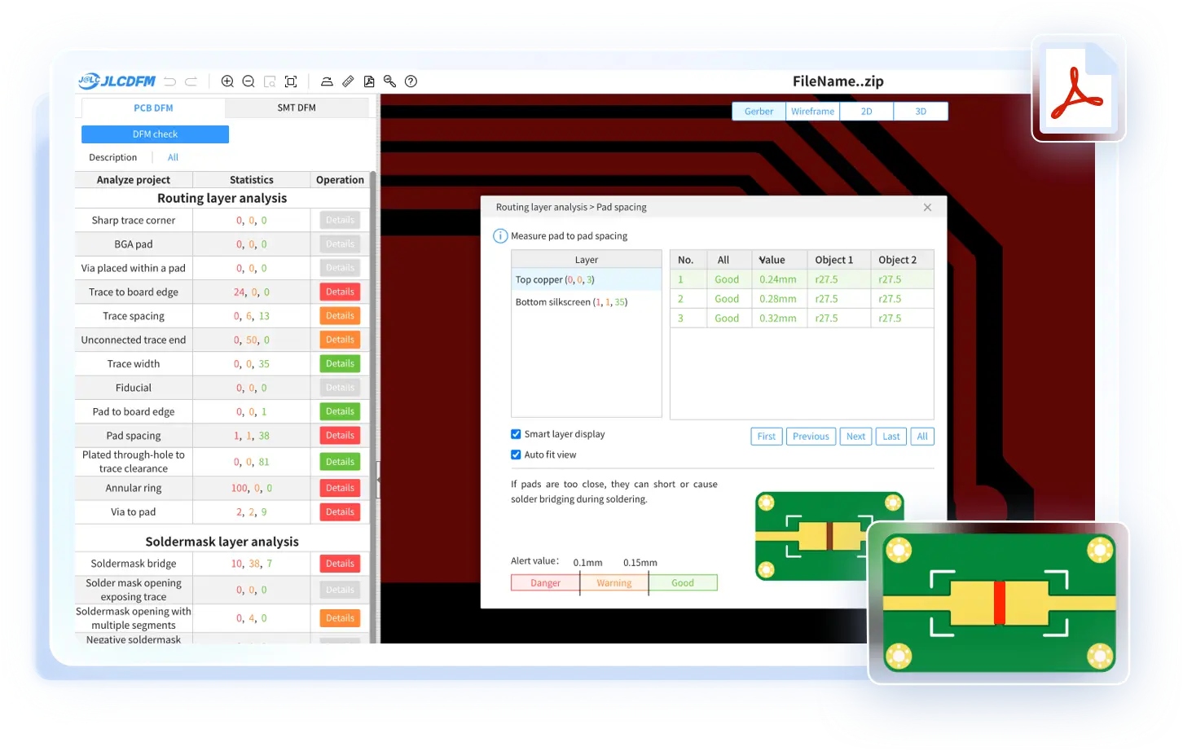
Task: Select 2D view tab
Action: 866,112
